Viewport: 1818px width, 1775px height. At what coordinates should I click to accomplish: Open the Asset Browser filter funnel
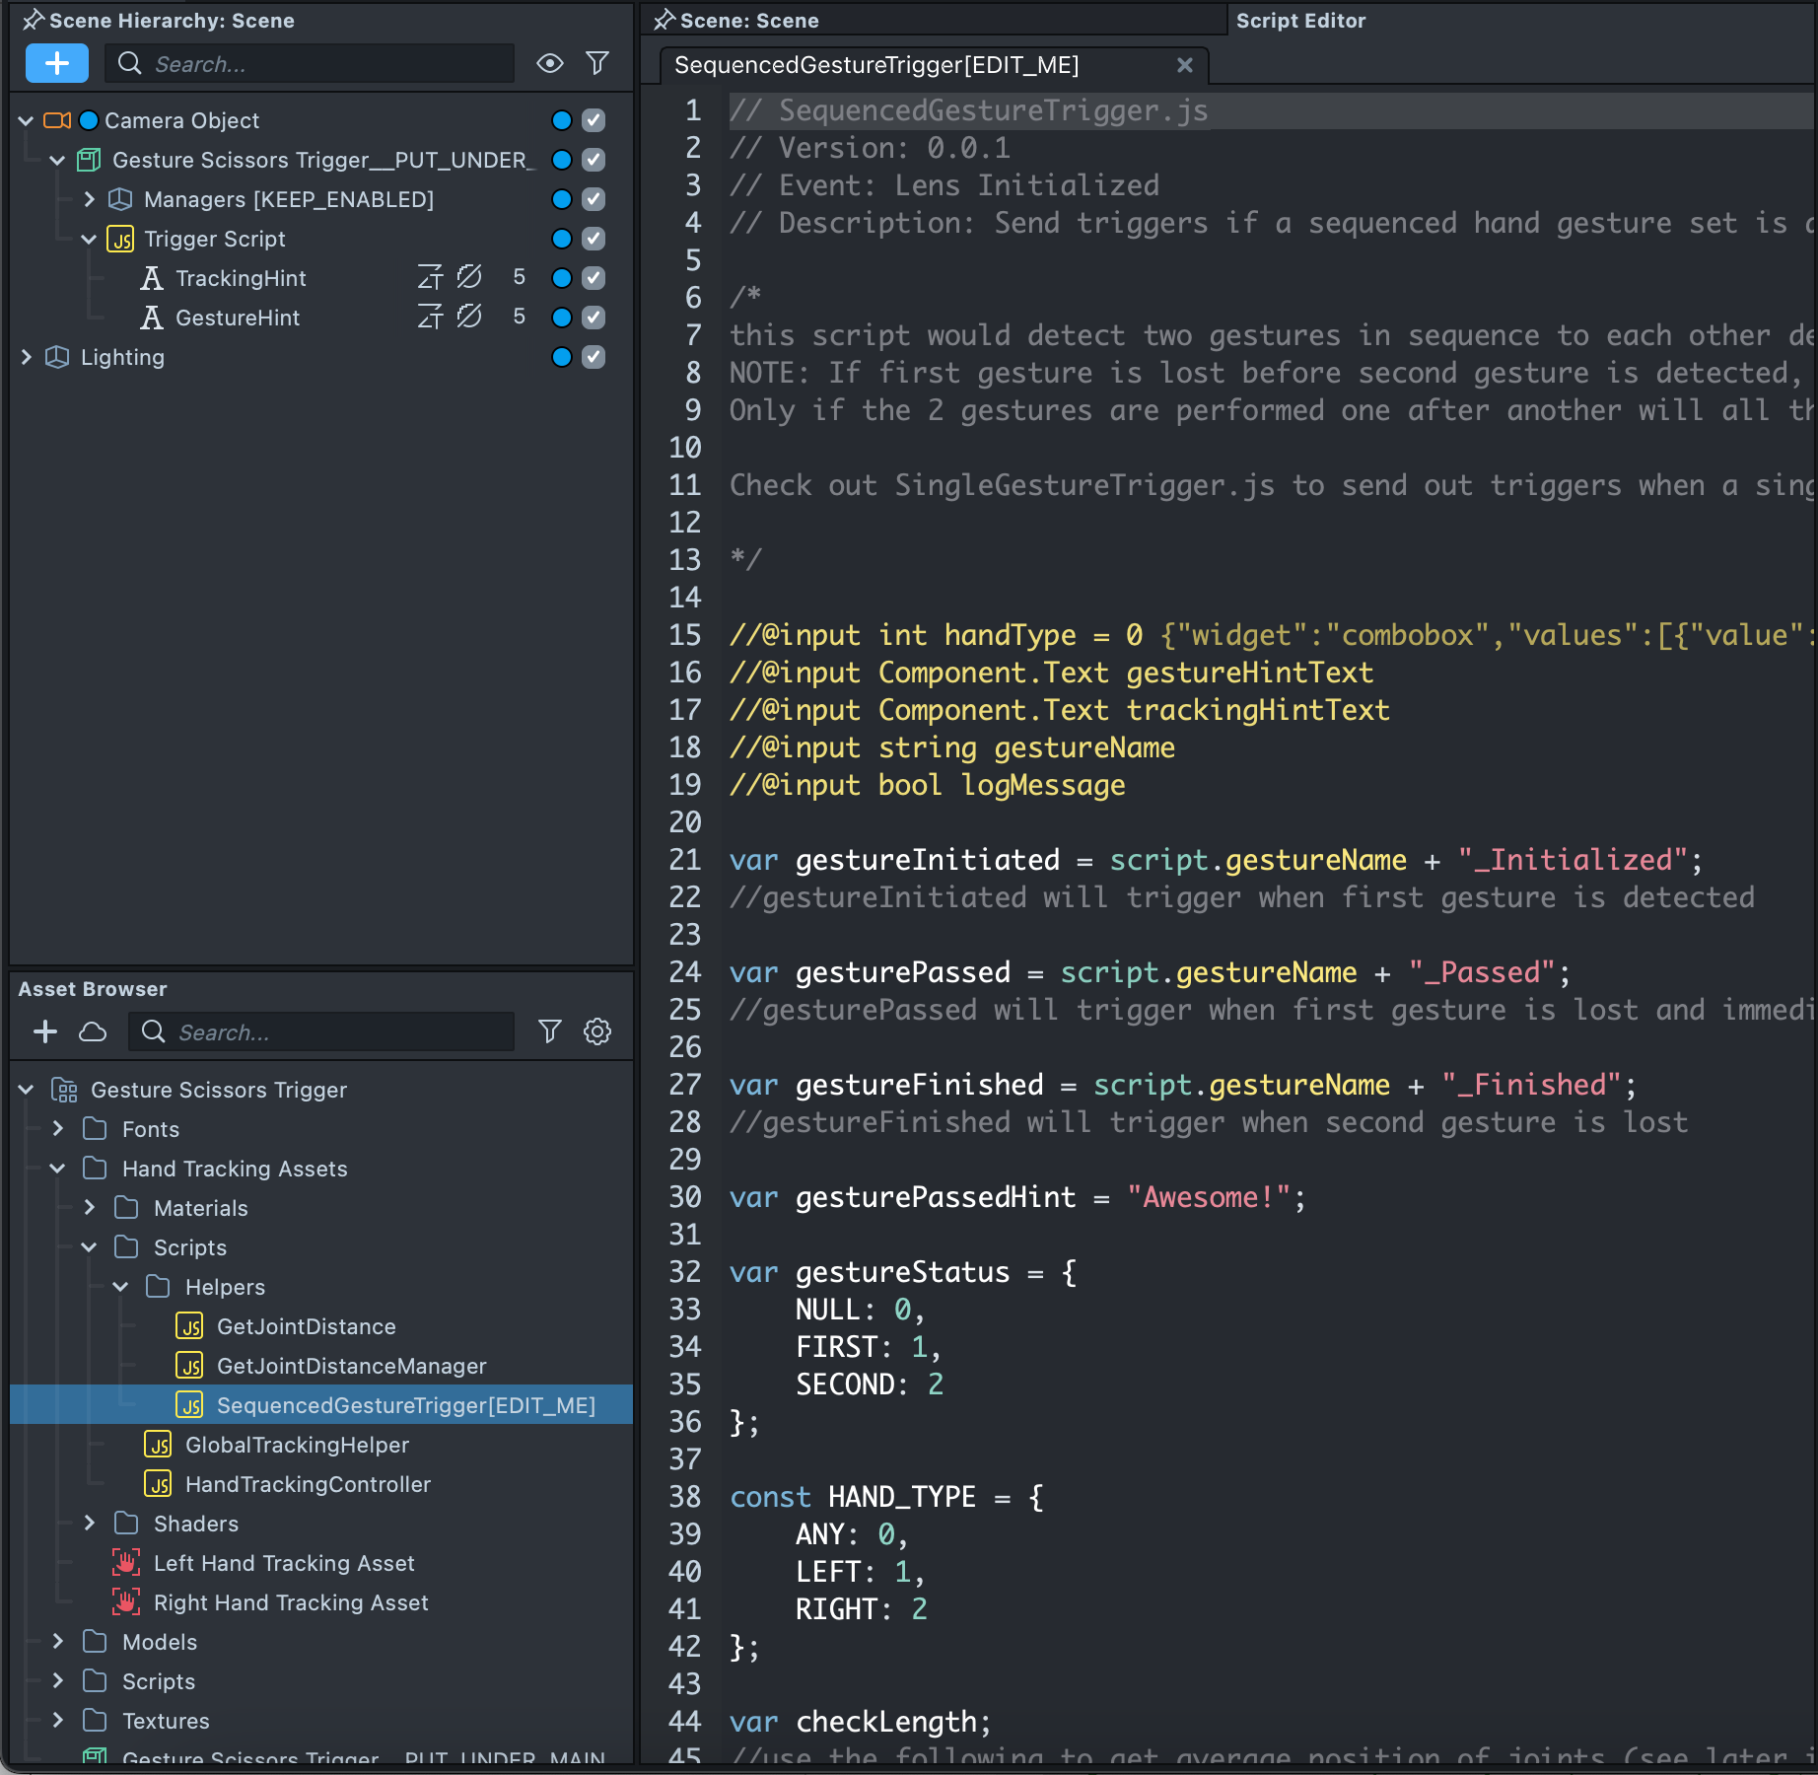click(549, 1031)
